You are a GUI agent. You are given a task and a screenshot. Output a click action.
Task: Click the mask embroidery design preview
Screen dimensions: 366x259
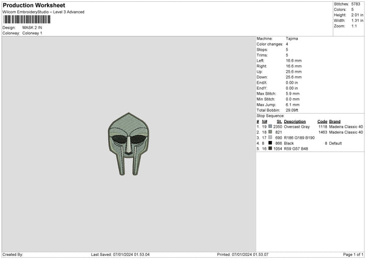(x=128, y=144)
